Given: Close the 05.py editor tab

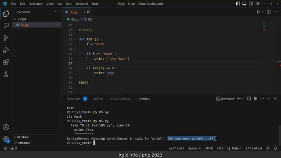Looking at the screenshot, I should [88, 12].
